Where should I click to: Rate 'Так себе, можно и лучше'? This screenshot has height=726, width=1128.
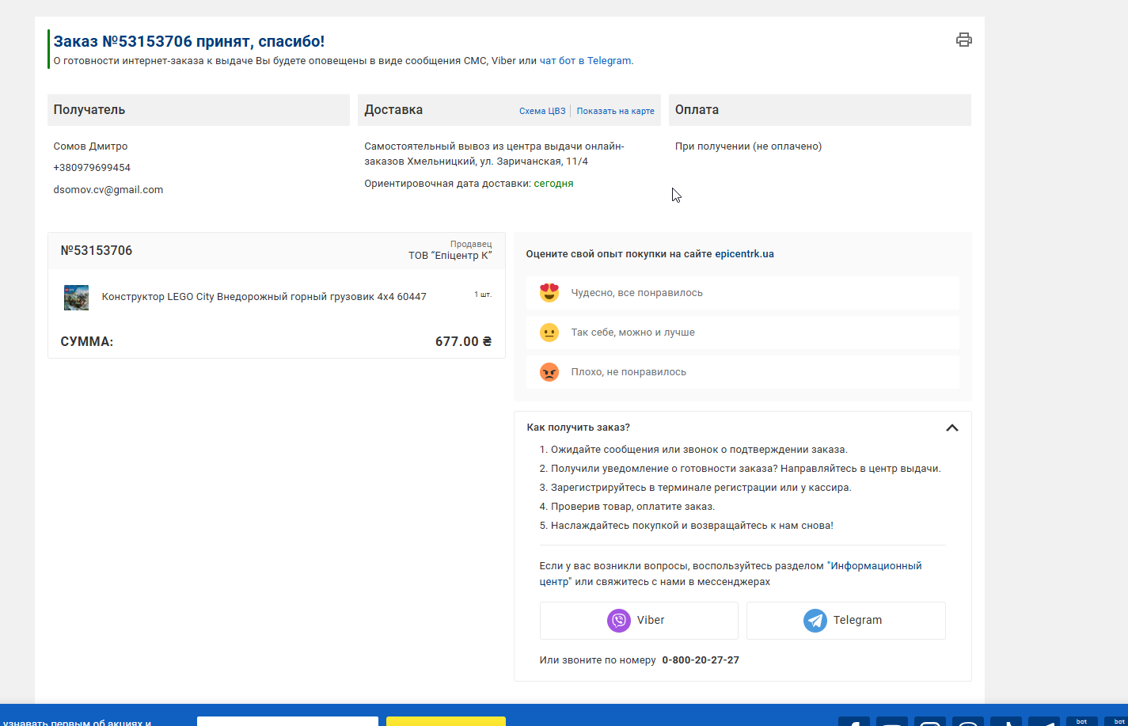click(x=743, y=333)
